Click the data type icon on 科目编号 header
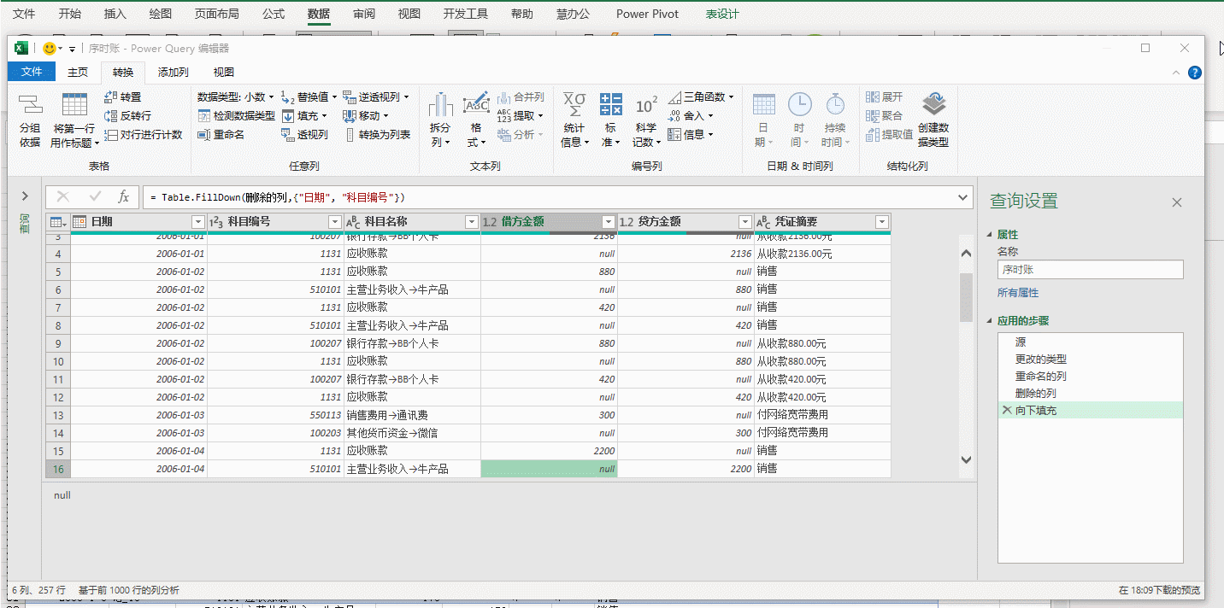Screen dimensions: 1224x608 tap(216, 222)
